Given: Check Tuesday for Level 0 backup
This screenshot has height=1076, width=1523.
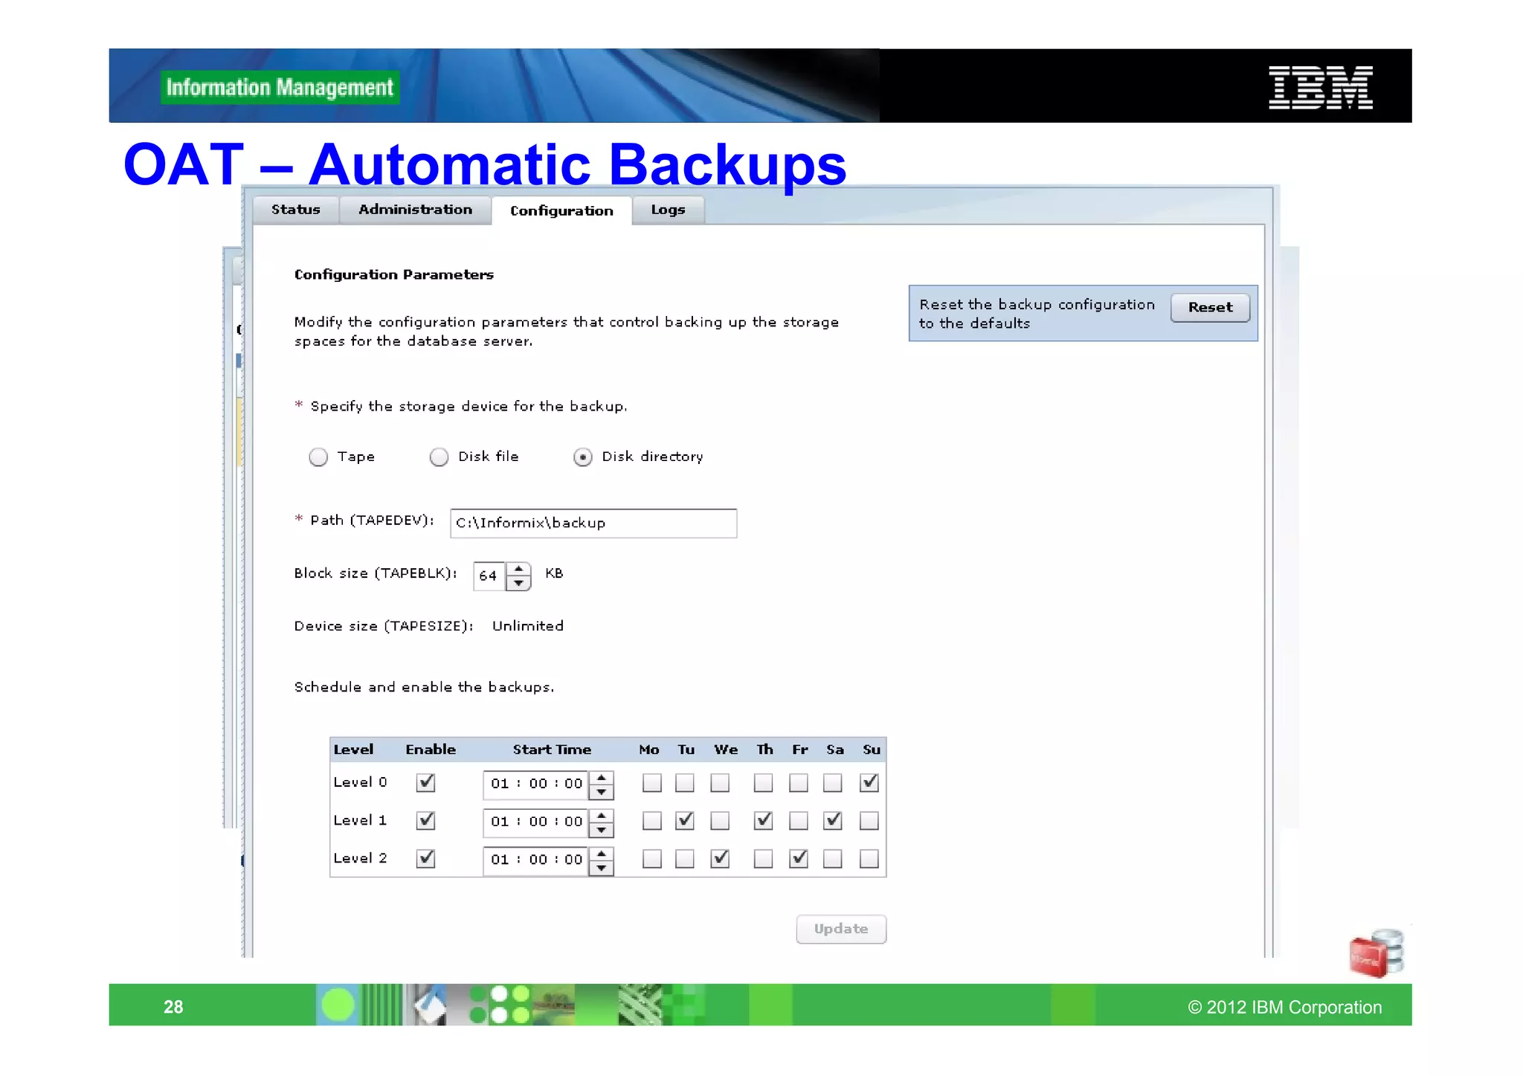Looking at the screenshot, I should pos(685,783).
